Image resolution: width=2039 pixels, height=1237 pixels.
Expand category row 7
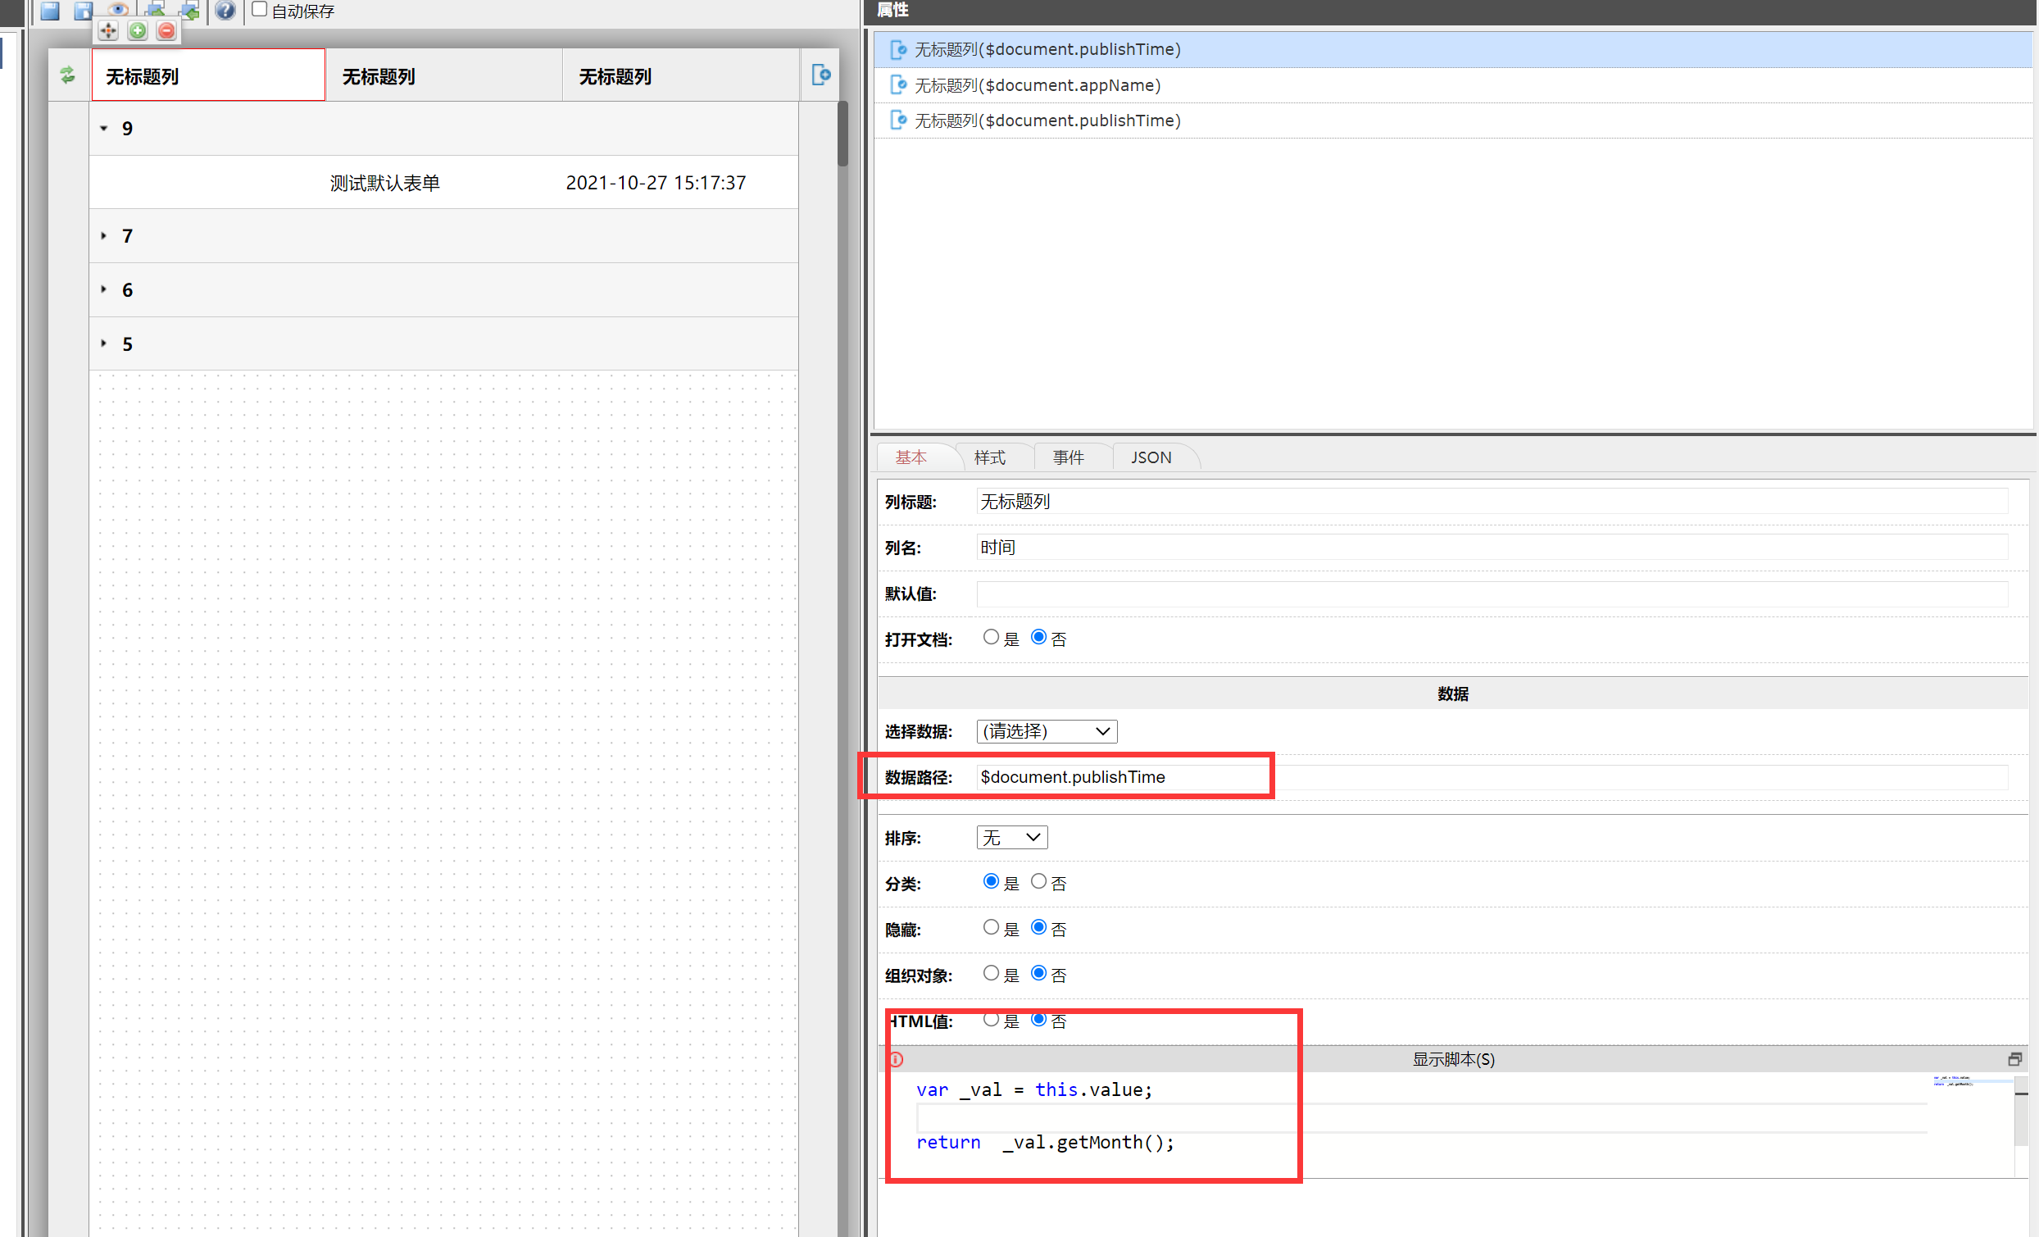104,236
